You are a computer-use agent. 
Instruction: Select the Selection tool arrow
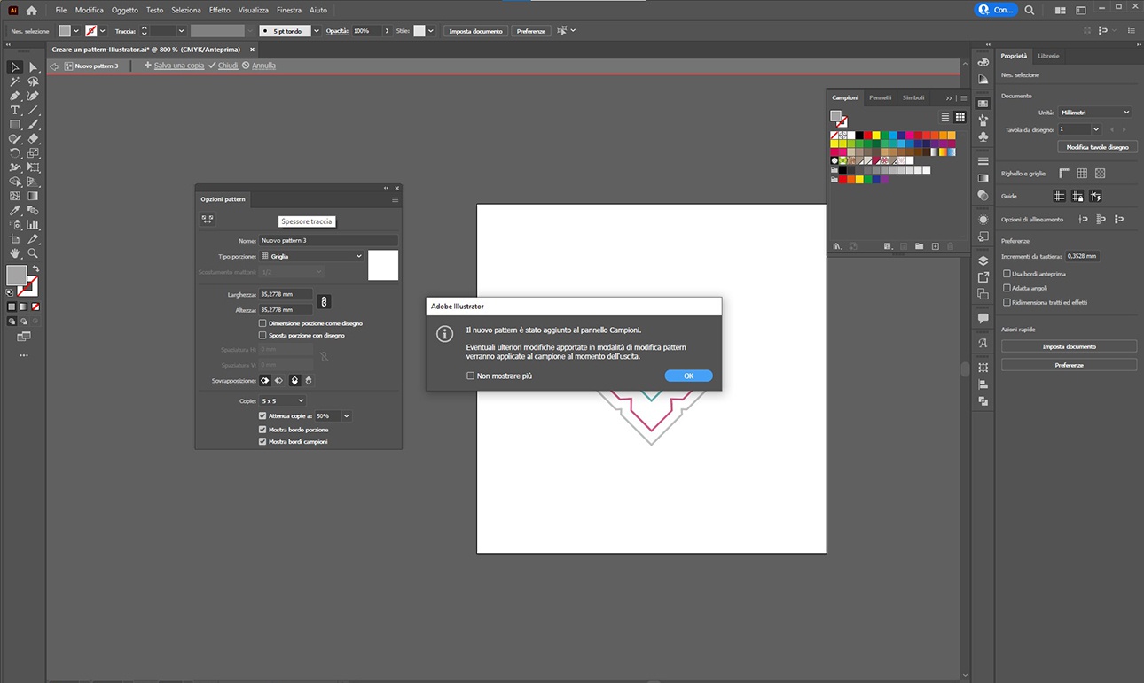click(x=13, y=66)
